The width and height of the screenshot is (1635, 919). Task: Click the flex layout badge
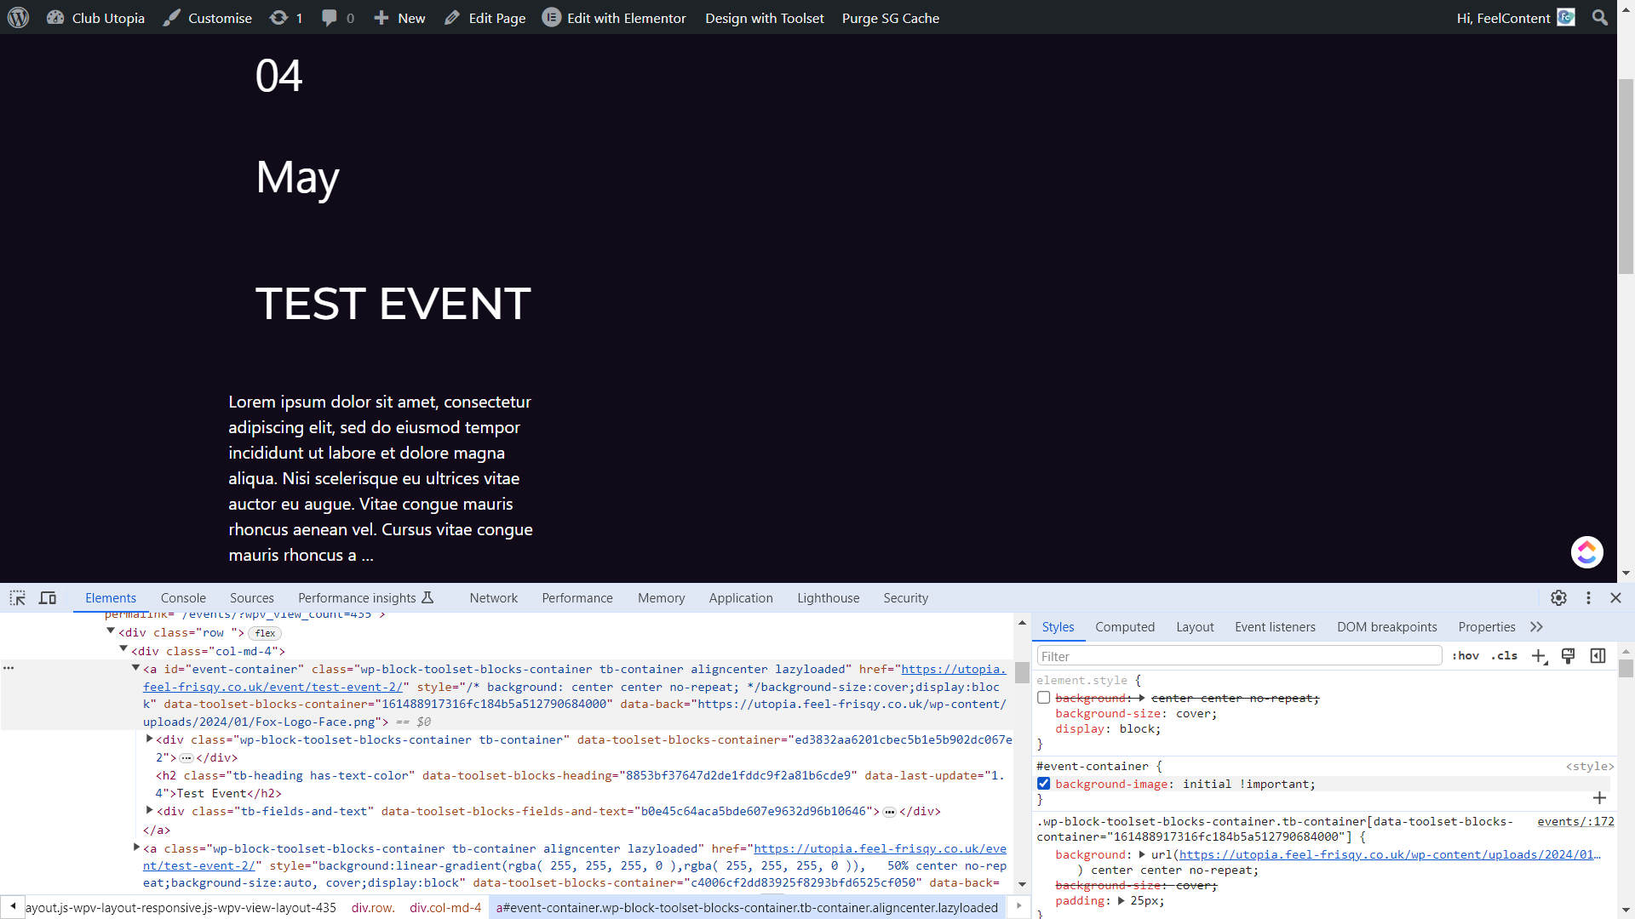click(265, 633)
